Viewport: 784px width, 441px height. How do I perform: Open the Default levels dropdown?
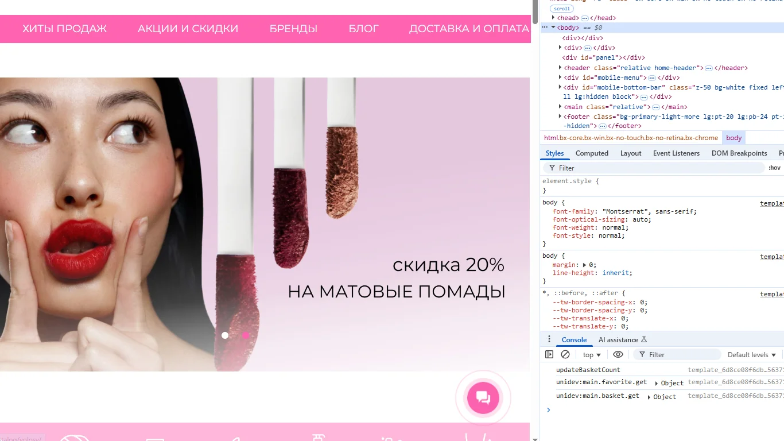[x=751, y=355]
